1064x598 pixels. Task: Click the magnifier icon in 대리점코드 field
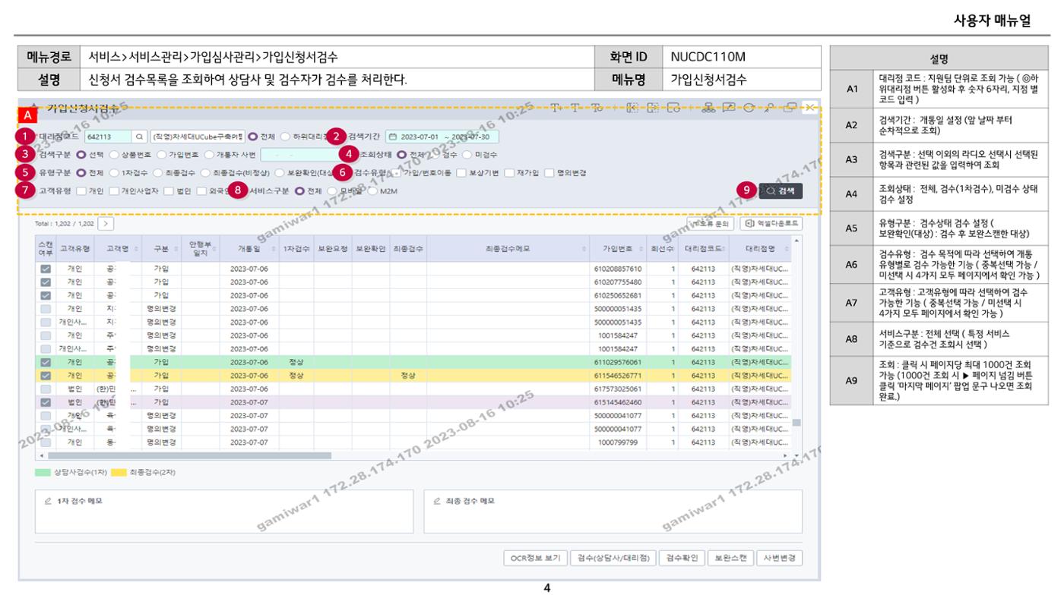tap(139, 137)
